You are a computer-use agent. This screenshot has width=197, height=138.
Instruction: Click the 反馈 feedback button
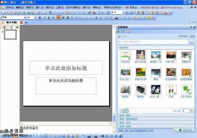(132, 7)
